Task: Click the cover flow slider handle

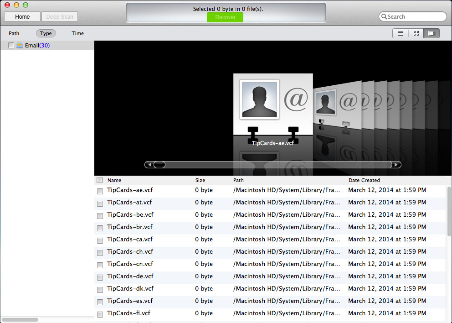Action: tap(159, 165)
